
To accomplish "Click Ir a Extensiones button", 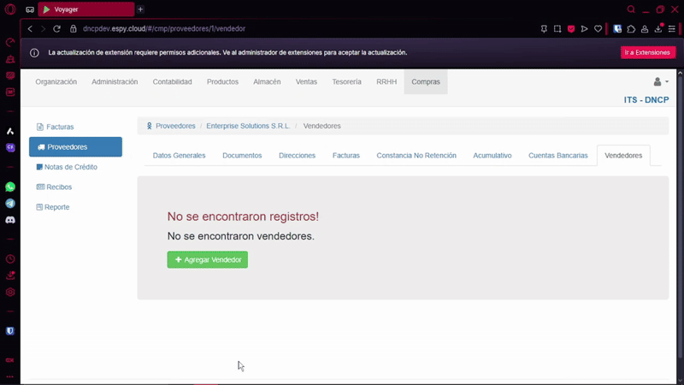I will click(x=648, y=52).
